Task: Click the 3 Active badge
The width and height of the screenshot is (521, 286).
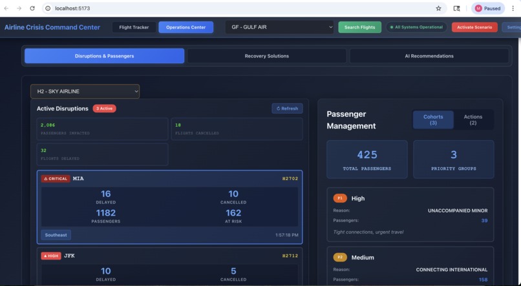Action: (x=104, y=108)
